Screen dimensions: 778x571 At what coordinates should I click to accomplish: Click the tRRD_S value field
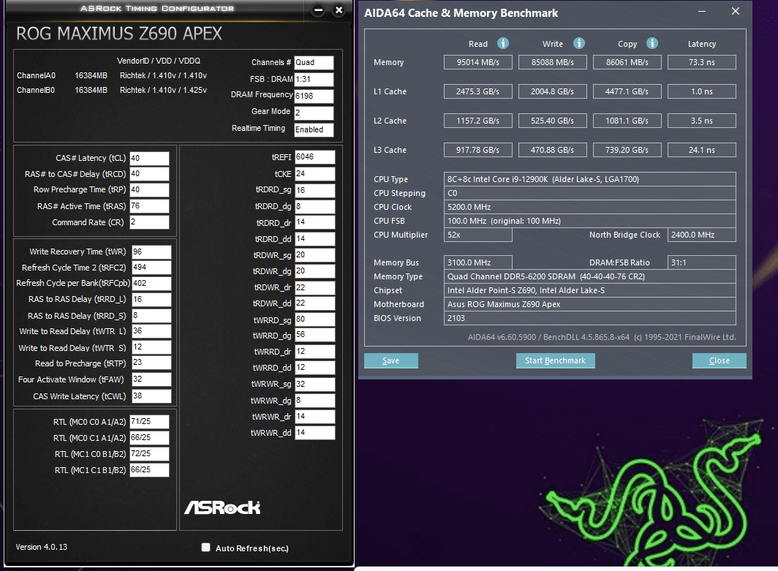click(x=151, y=316)
